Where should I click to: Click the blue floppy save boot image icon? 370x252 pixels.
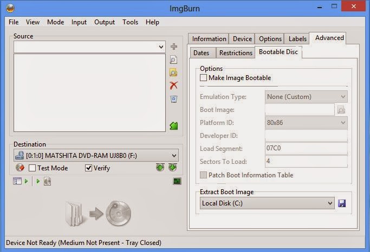(342, 203)
